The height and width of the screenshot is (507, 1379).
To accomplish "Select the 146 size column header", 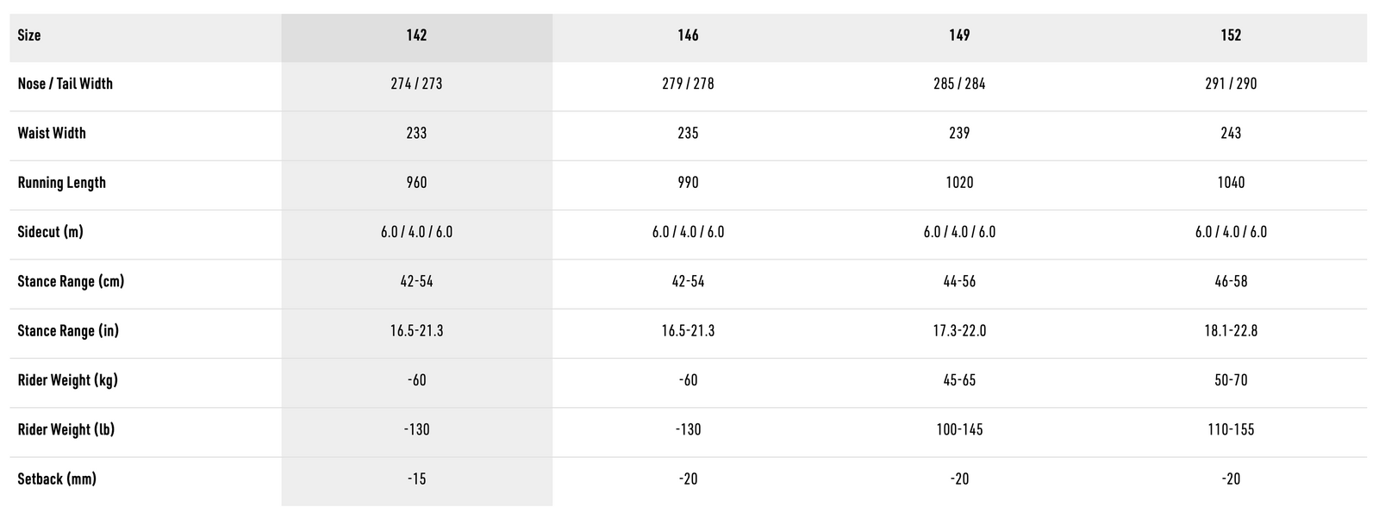I will point(688,35).
